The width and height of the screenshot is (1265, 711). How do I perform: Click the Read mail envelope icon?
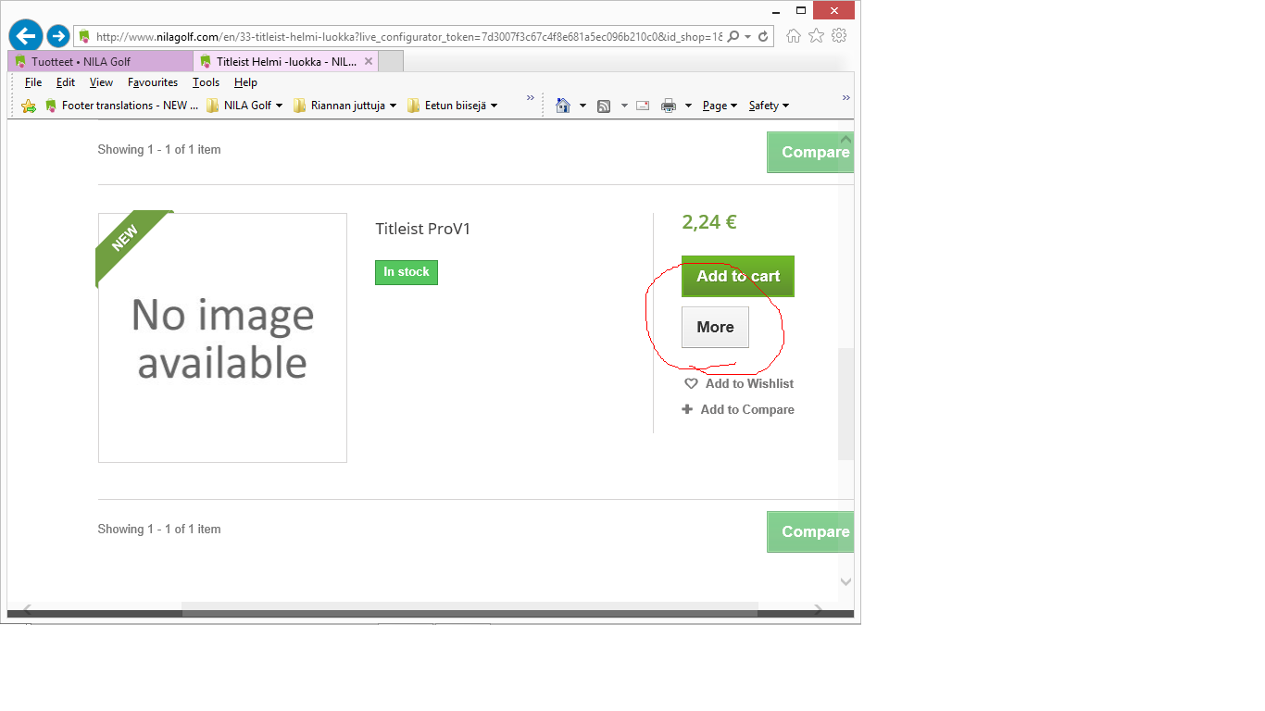(x=642, y=106)
